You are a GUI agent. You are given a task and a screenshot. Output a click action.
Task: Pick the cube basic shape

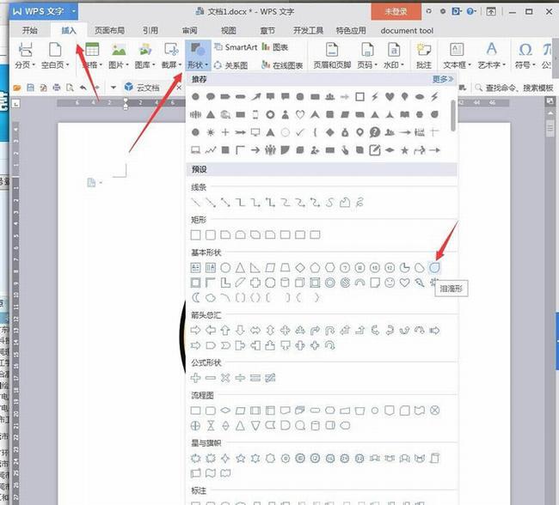click(300, 283)
